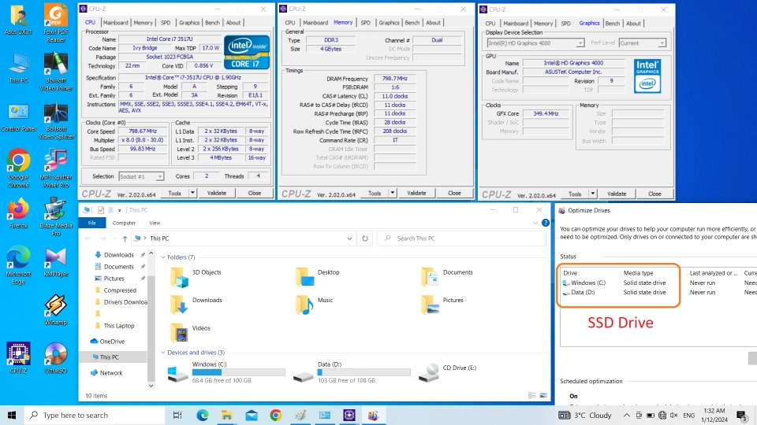Open UltraISO desktop icon
Viewport: 757px width, 425px height.
(x=55, y=359)
